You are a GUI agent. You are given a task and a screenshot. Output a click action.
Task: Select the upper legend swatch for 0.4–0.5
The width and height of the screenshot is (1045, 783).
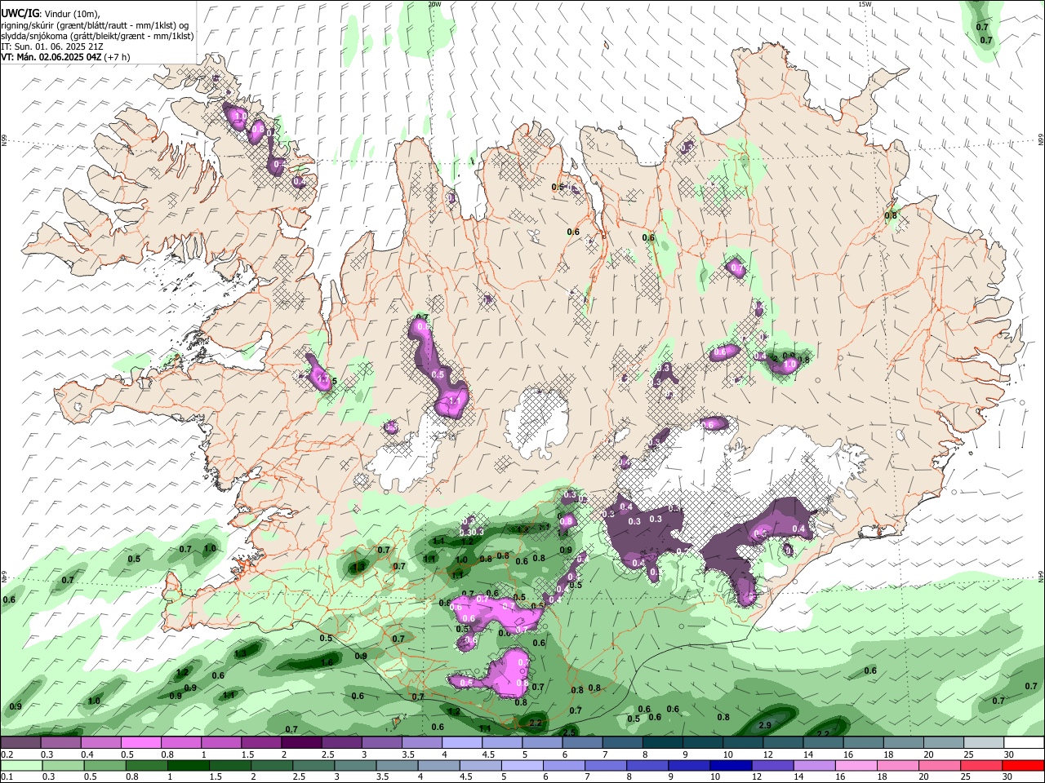click(100, 742)
